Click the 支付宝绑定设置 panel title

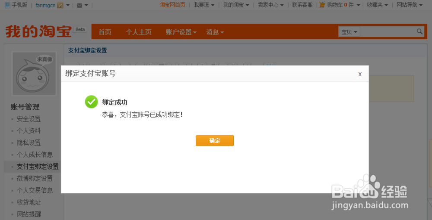88,50
